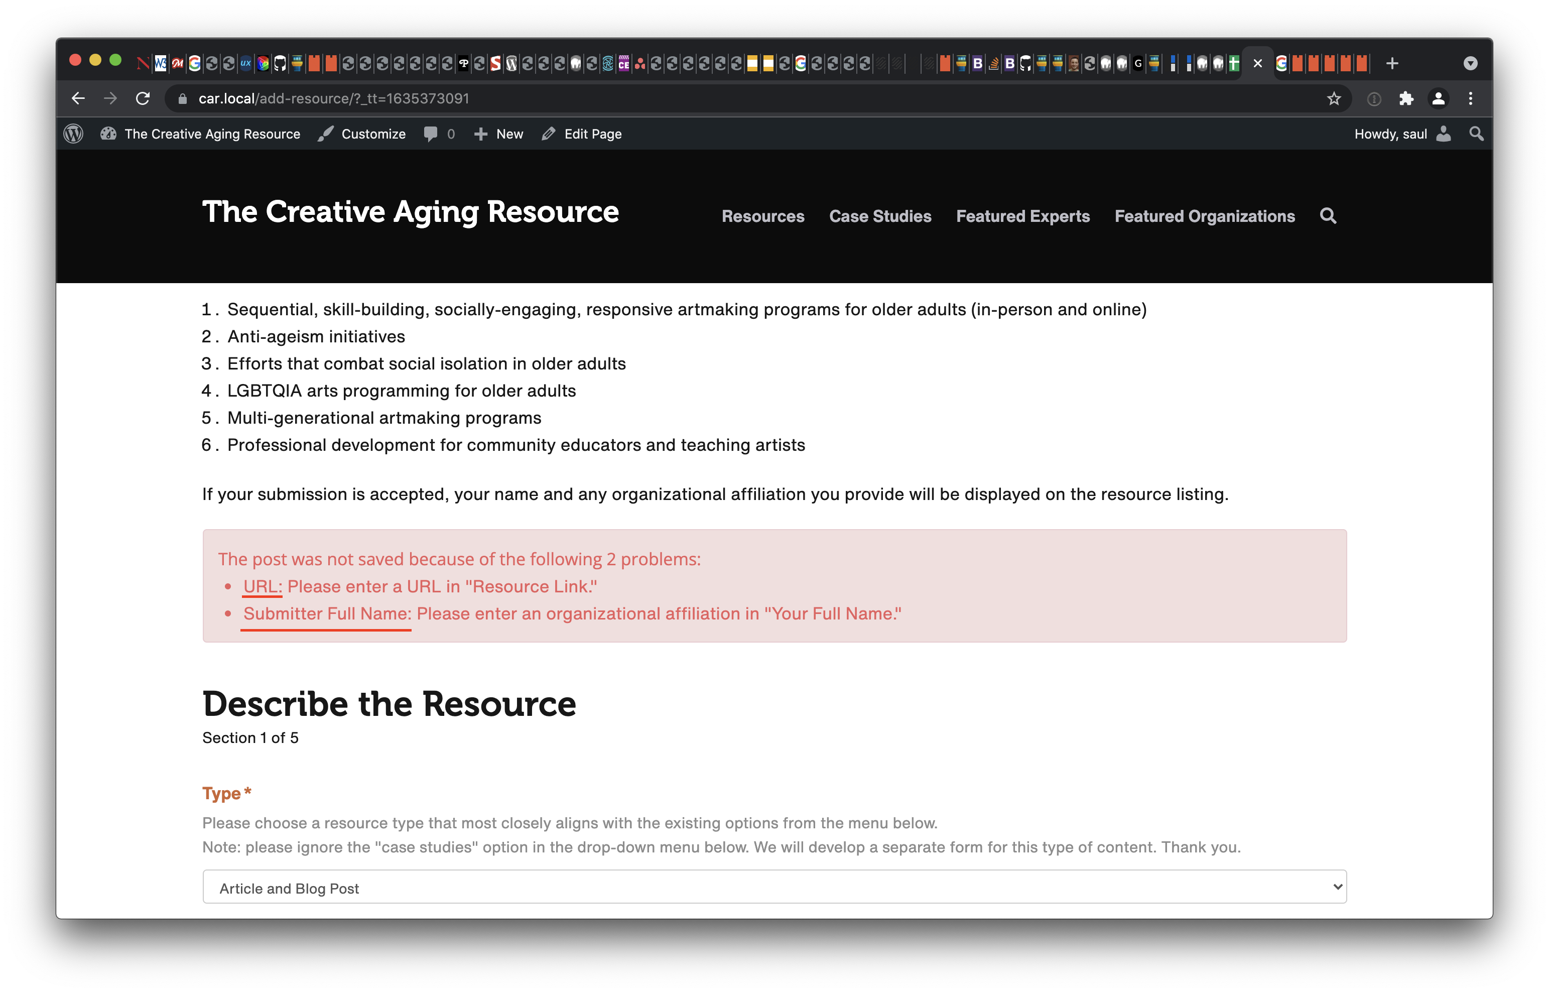Switch to the purple CE favicon tab
Image resolution: width=1549 pixels, height=993 pixels.
coord(623,63)
